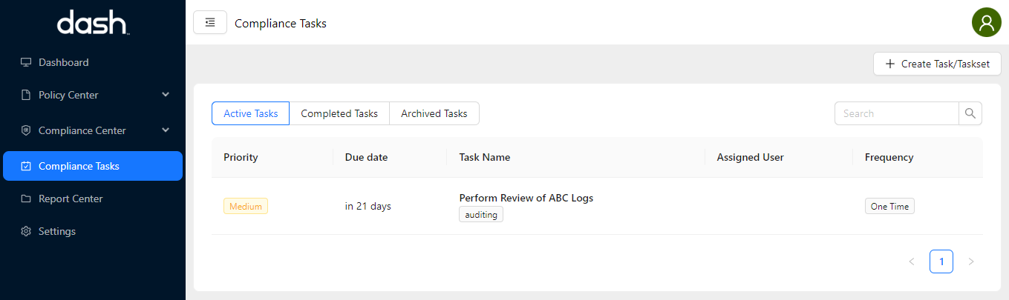Click the dash logo in sidebar
This screenshot has height=300, width=1009.
(x=93, y=23)
